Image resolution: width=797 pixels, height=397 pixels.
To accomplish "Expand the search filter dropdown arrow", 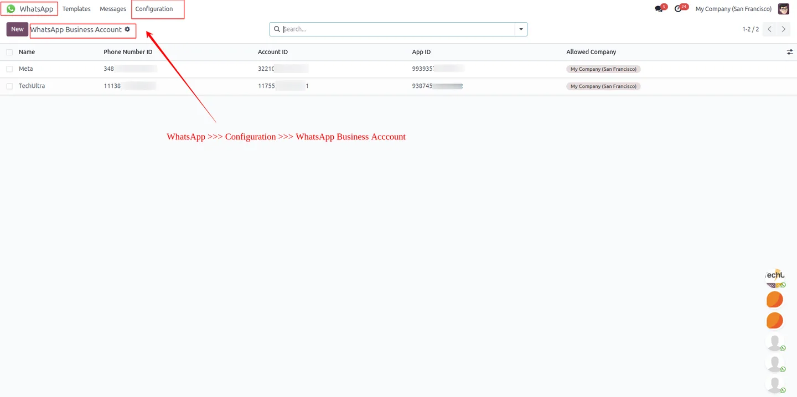I will pyautogui.click(x=521, y=29).
